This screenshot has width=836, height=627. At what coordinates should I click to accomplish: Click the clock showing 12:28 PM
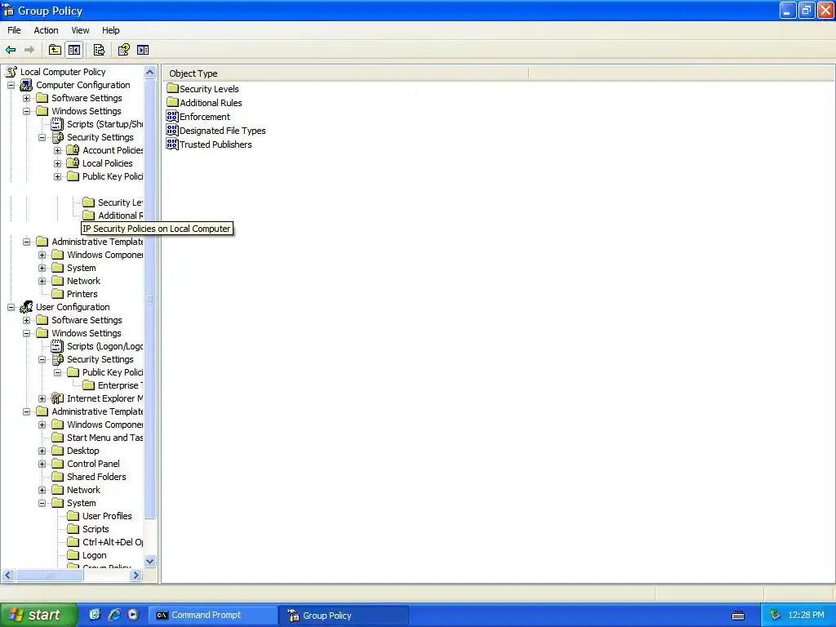pyautogui.click(x=806, y=616)
